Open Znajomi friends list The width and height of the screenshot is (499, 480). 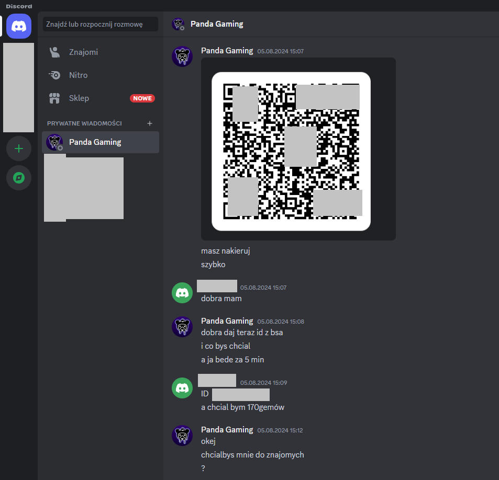[83, 52]
